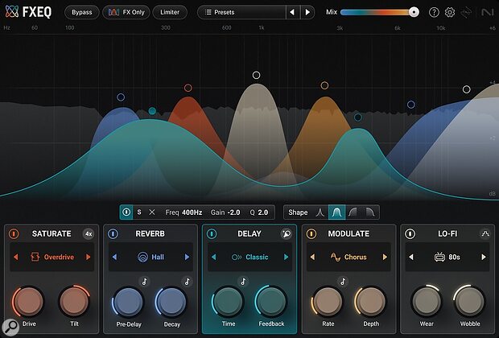Viewport: 499px width, 338px height.
Task: Select the Modulate Depth knob
Action: coord(370,302)
